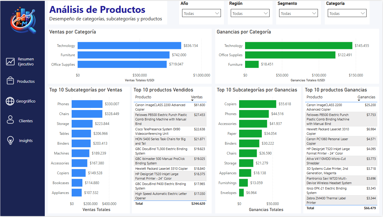The image size is (383, 217).
Task: Select Technology bar in Ventas por Categoría
Action: 129,45
